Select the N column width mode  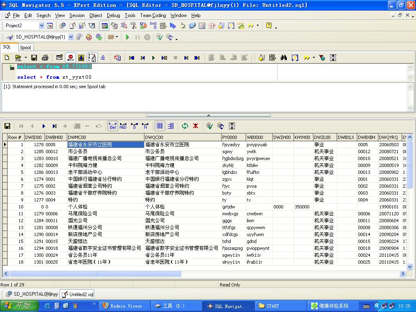145,126
